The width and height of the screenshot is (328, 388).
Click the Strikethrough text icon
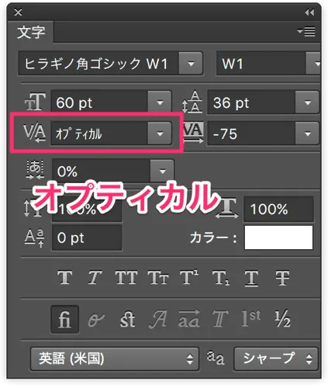tap(282, 278)
